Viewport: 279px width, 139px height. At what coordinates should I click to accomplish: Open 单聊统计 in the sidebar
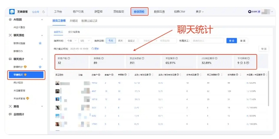[x=26, y=75]
